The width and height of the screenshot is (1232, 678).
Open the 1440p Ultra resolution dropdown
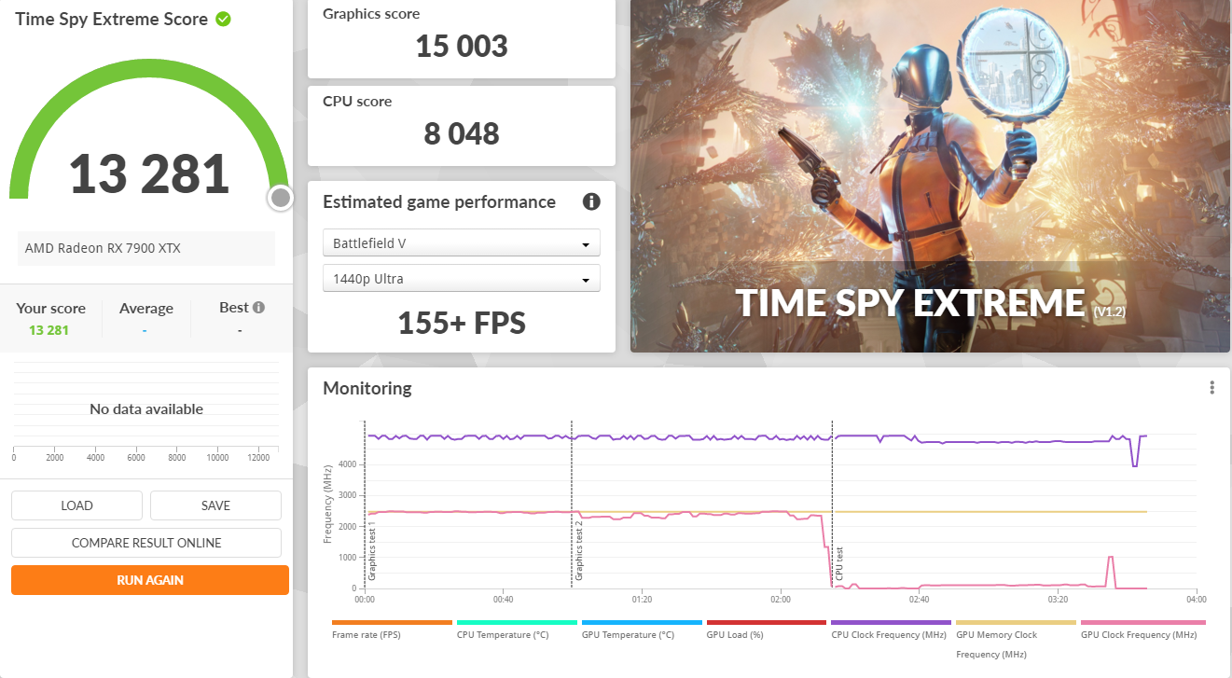tap(462, 279)
